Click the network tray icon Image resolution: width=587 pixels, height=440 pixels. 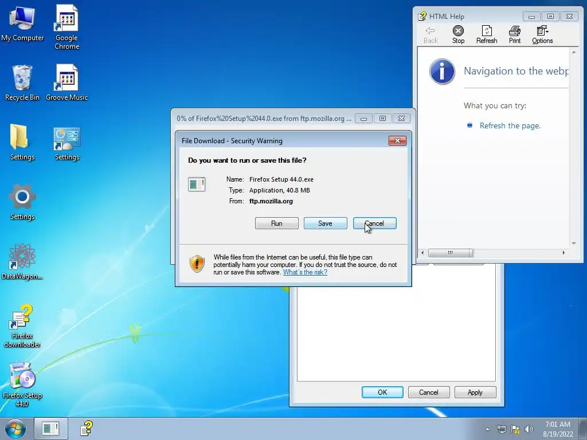click(x=501, y=429)
